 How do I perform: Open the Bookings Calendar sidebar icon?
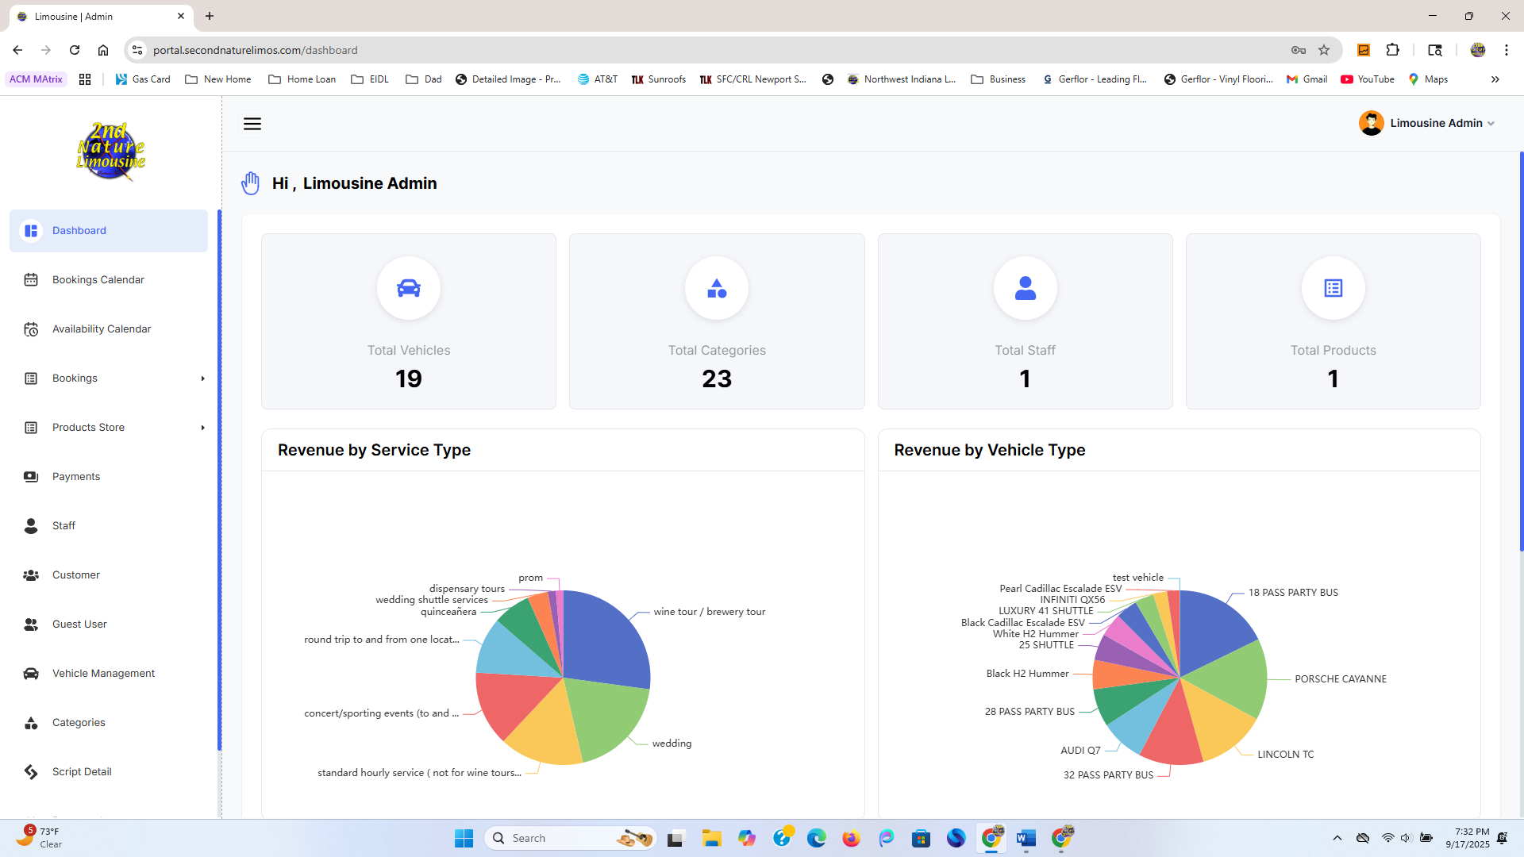31,279
